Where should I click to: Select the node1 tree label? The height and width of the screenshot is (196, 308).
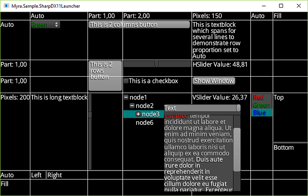click(x=138, y=97)
